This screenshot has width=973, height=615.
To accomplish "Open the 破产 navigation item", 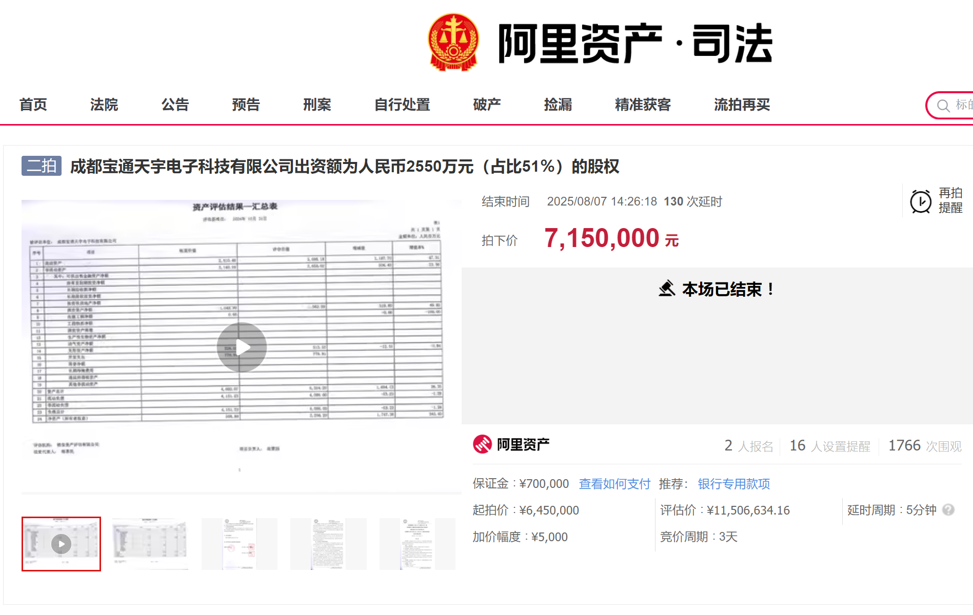I will pyautogui.click(x=487, y=105).
